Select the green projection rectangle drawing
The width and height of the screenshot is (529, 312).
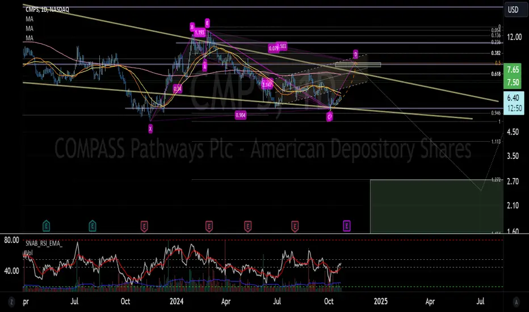point(436,206)
